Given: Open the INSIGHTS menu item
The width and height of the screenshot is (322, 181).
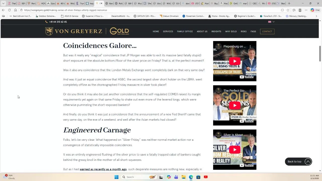Looking at the screenshot, I should (x=216, y=31).
